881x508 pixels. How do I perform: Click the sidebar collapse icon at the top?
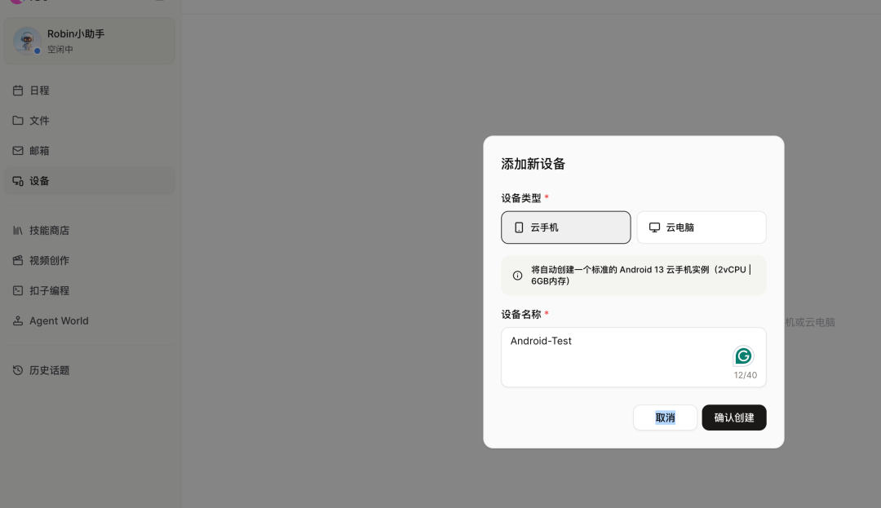(x=159, y=2)
